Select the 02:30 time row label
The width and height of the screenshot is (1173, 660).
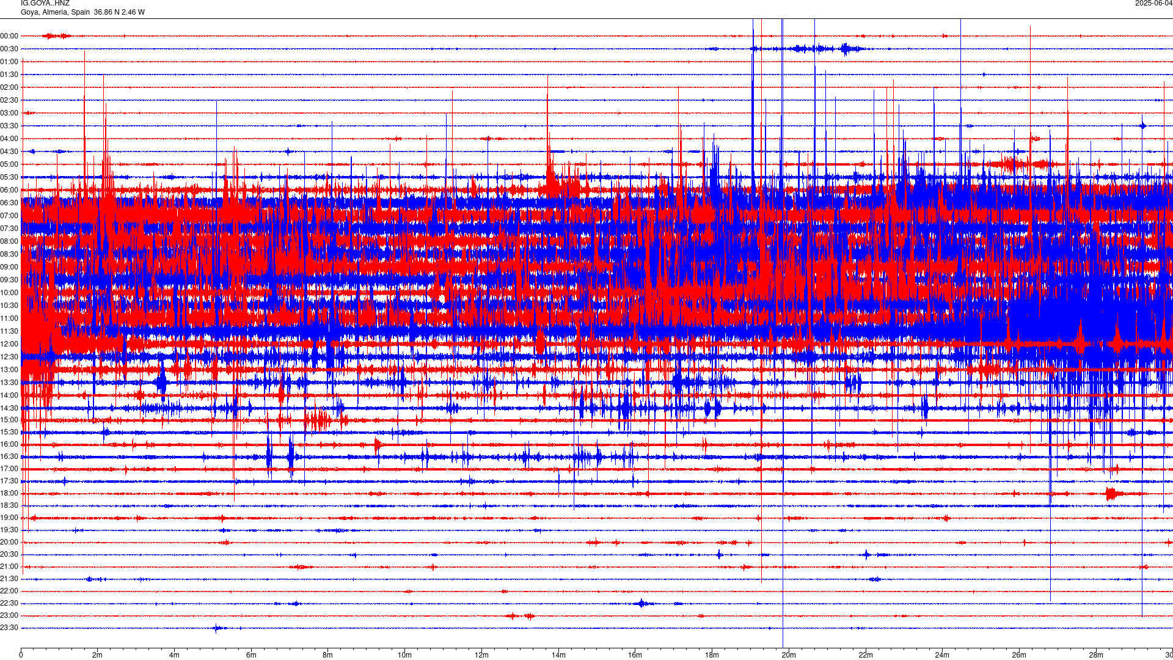[x=9, y=100]
